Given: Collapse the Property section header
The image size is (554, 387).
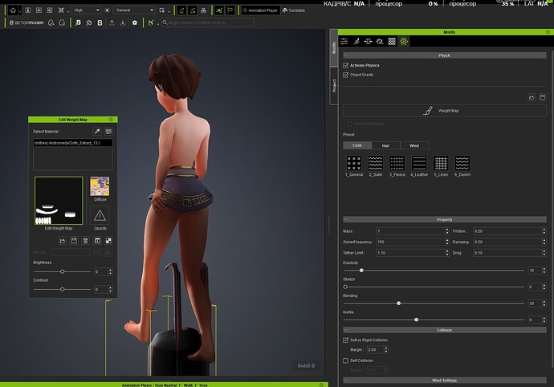Looking at the screenshot, I should point(445,219).
